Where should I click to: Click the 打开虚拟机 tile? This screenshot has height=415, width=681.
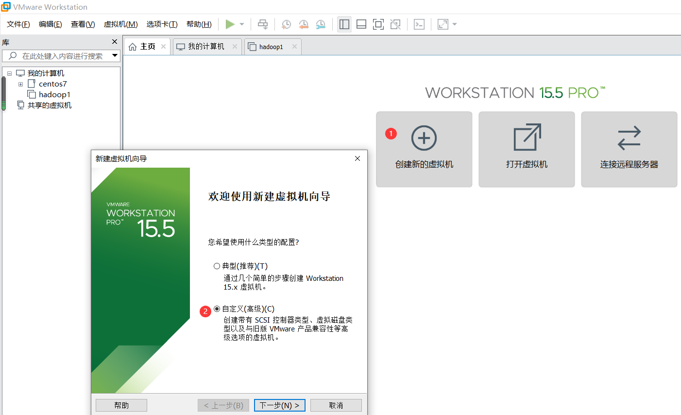point(527,149)
